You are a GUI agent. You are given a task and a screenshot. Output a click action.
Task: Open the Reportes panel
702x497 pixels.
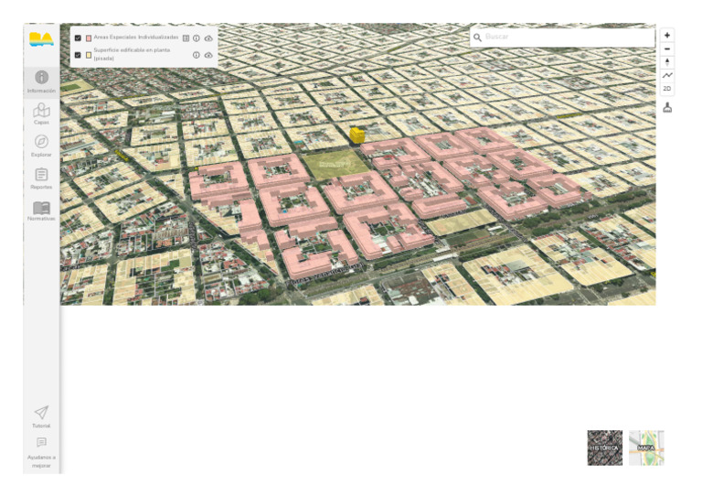click(x=41, y=178)
